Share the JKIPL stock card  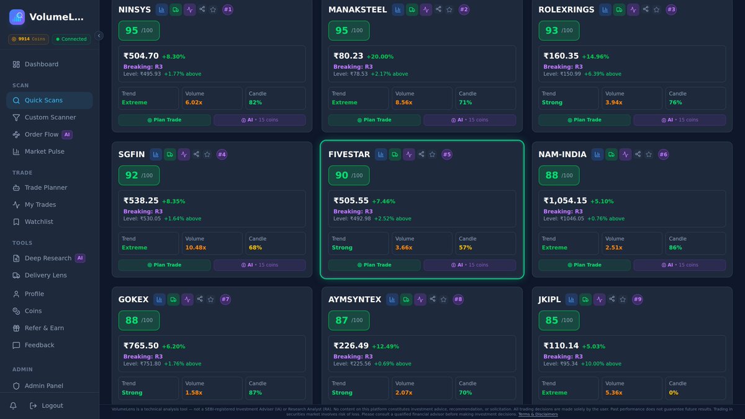click(x=612, y=299)
